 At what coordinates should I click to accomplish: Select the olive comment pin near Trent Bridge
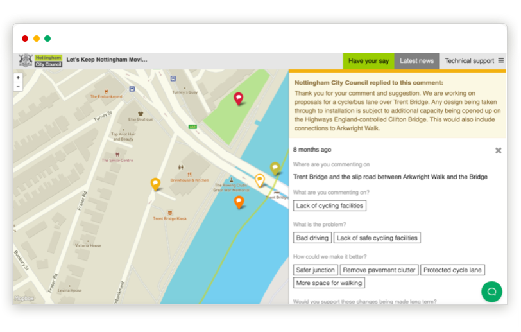pos(275,168)
